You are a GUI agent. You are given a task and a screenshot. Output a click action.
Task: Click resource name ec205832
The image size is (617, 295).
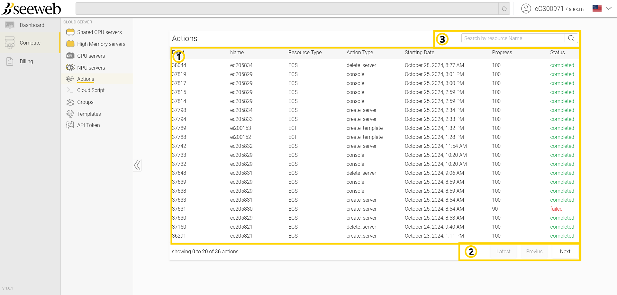click(x=241, y=146)
